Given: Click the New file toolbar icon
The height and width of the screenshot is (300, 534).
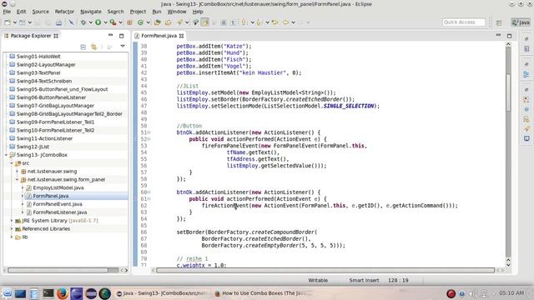Looking at the screenshot, I should pyautogui.click(x=8, y=22).
